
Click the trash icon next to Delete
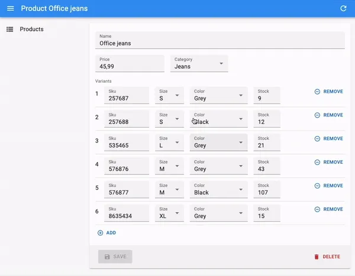[x=317, y=256]
